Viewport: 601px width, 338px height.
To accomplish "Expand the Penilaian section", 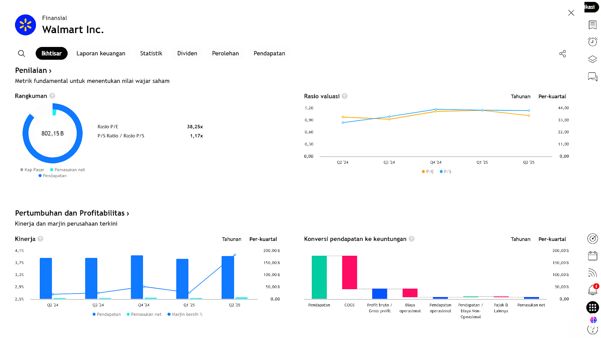I will [33, 71].
